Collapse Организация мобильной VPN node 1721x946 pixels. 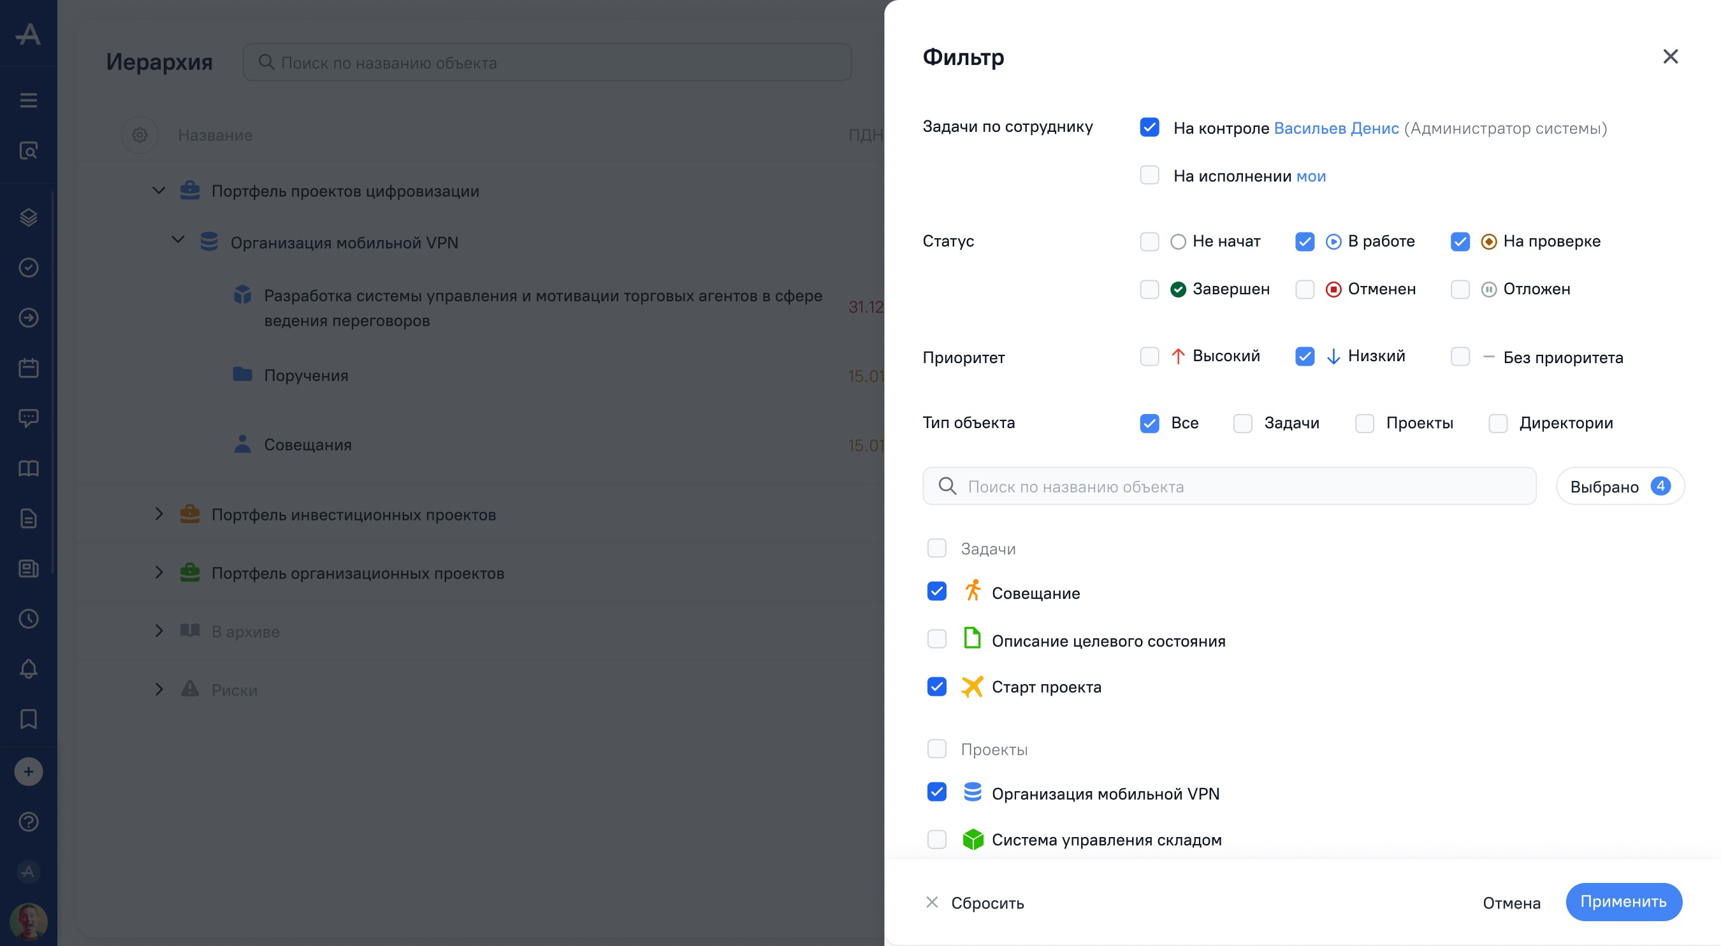[x=178, y=240]
